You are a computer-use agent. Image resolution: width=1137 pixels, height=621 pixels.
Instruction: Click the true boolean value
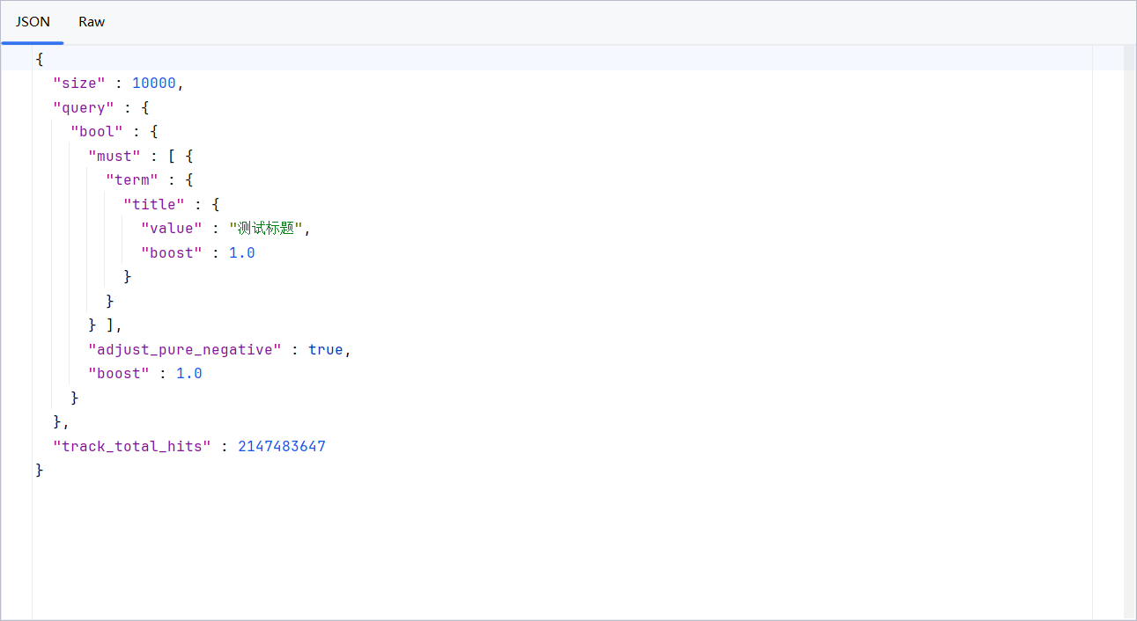[325, 350]
